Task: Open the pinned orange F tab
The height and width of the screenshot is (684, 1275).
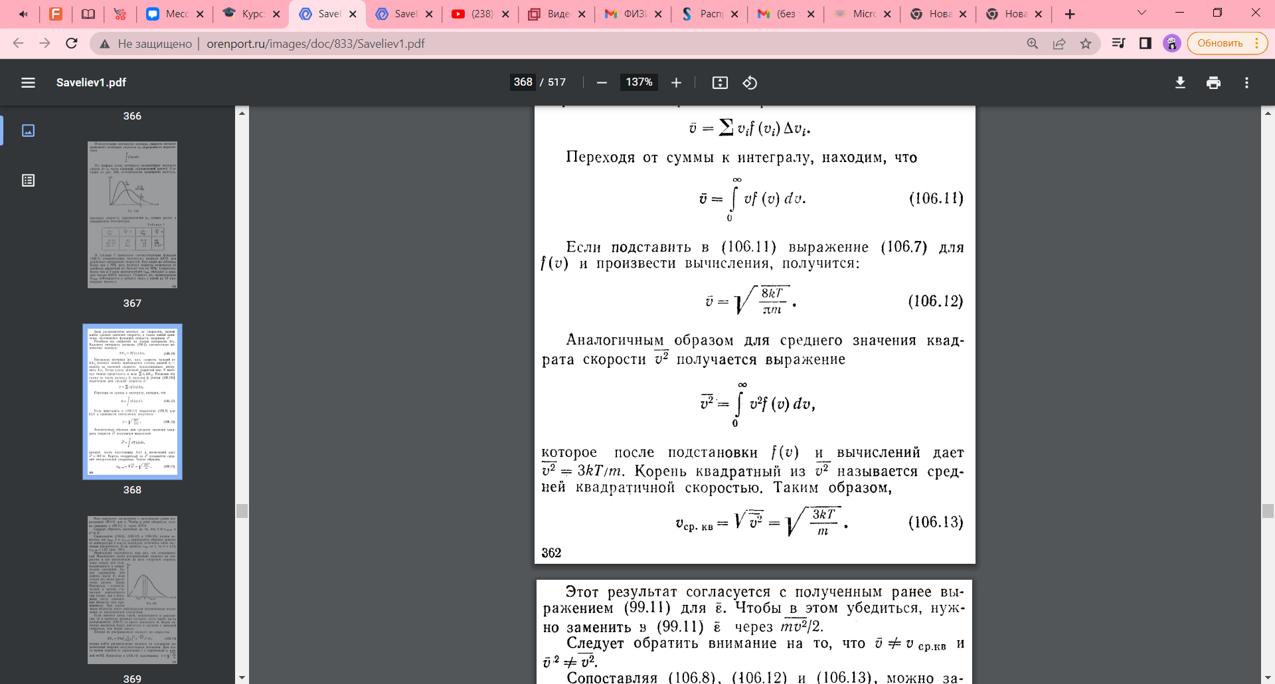Action: pos(56,14)
